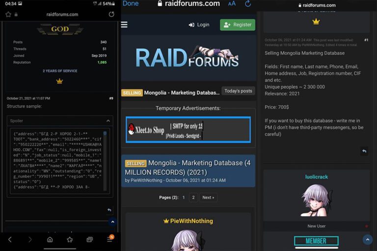The image size is (377, 251).
Task: Click the Next » pagination button
Action: point(208,198)
